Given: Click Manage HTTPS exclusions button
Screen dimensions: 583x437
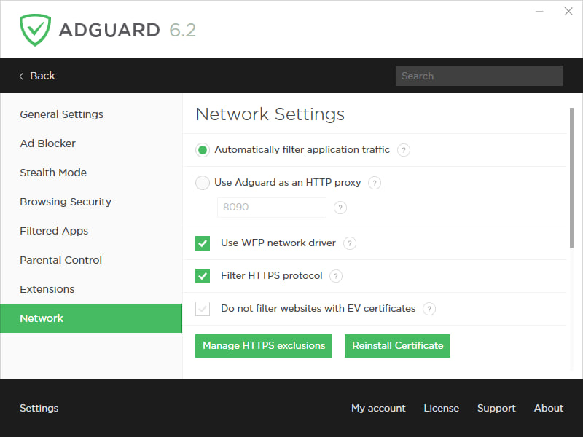Looking at the screenshot, I should click(x=264, y=346).
